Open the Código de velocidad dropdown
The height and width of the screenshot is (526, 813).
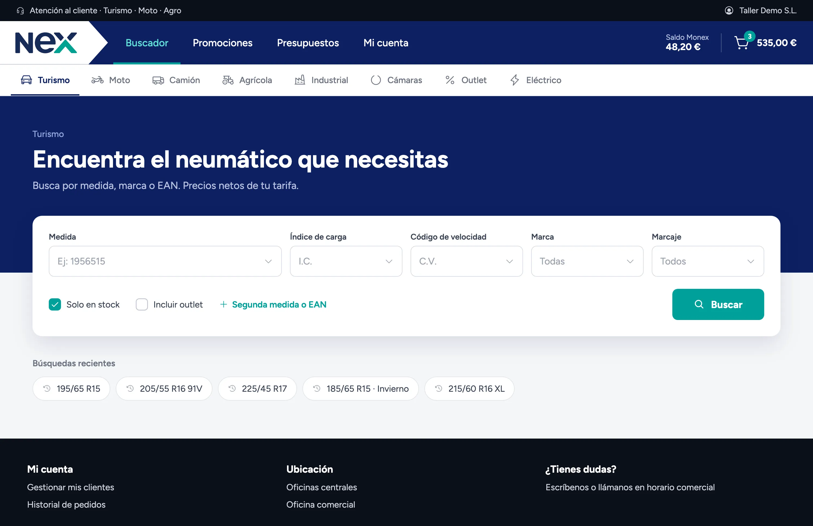point(466,261)
